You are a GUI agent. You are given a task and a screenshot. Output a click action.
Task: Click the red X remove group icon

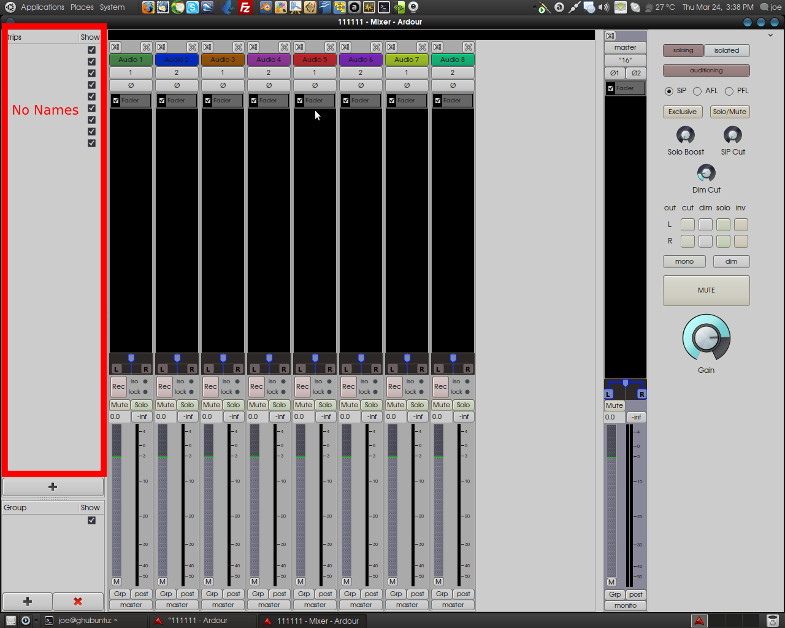coord(78,602)
